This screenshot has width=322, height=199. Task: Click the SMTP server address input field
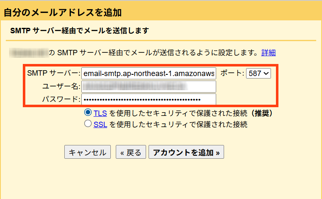[149, 74]
